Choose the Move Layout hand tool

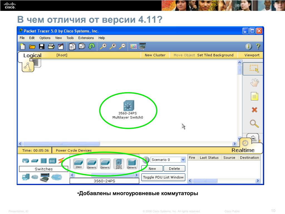point(254,82)
